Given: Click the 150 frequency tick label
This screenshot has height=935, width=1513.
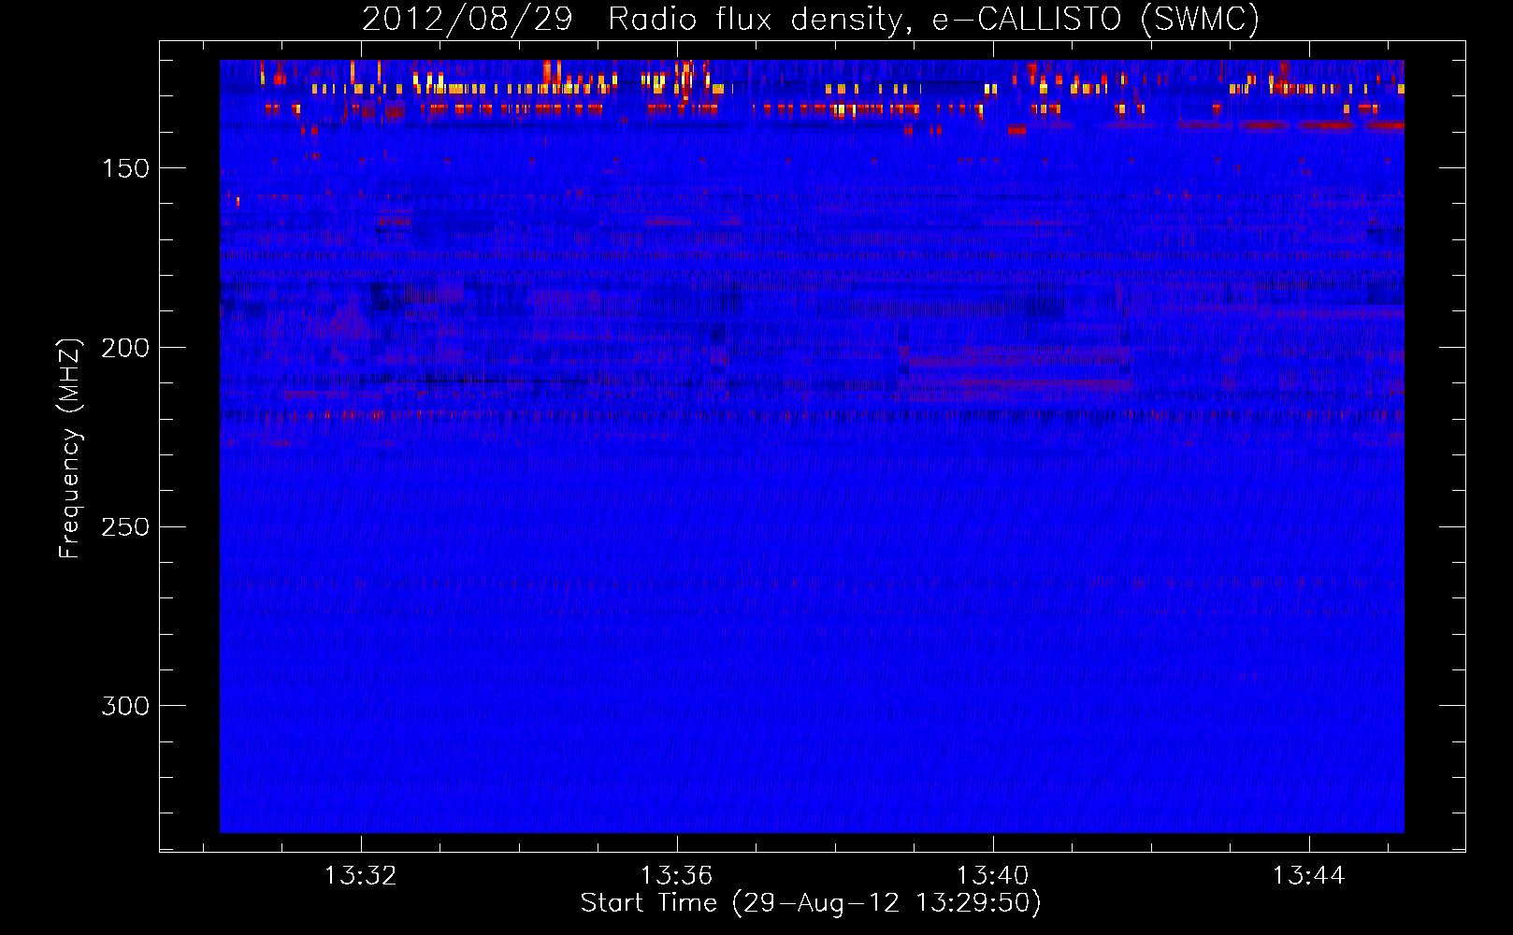Looking at the screenshot, I should [125, 168].
